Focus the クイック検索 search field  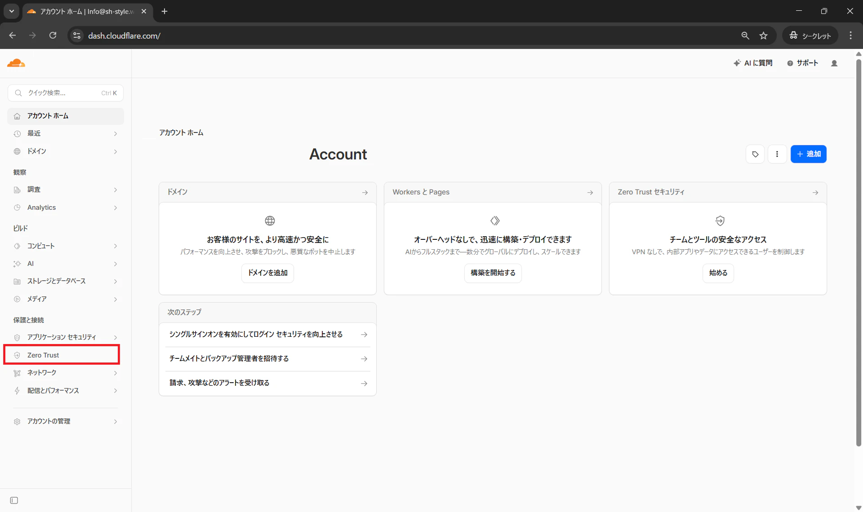(x=66, y=93)
